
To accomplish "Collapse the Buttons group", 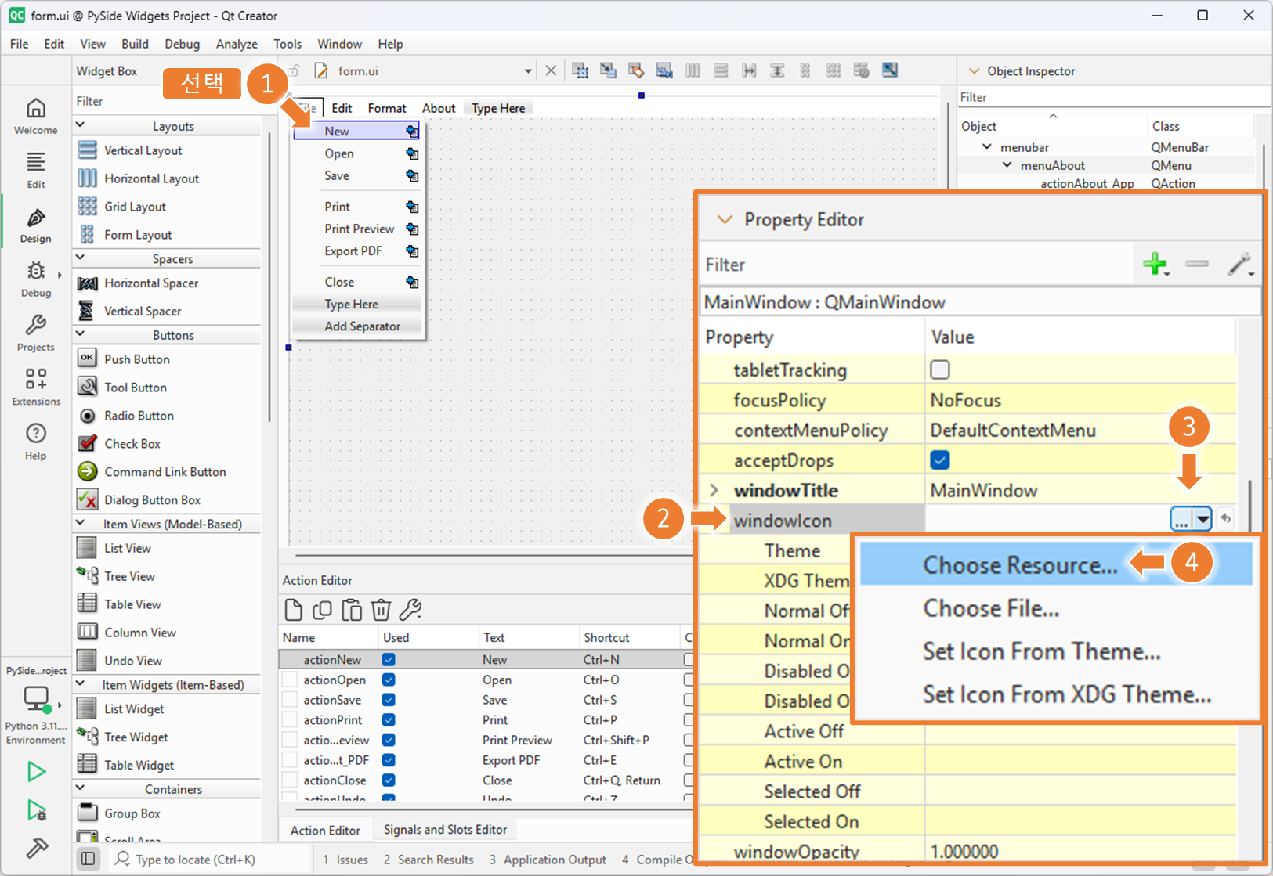I will point(80,334).
